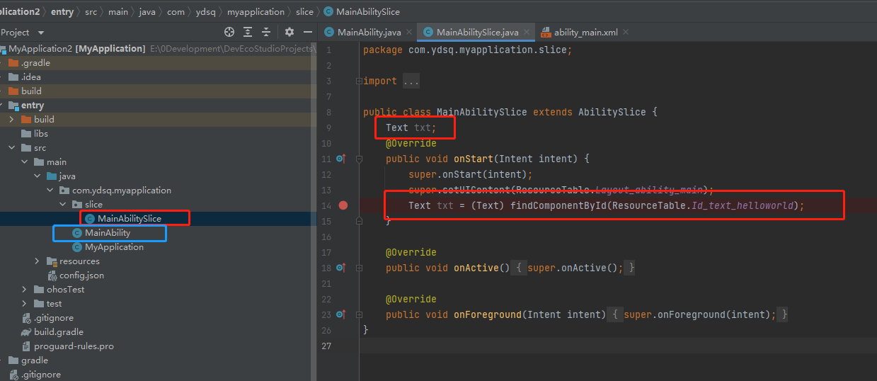Expand the ohosTest folder
Viewport: 877px width, 381px height.
(x=25, y=290)
